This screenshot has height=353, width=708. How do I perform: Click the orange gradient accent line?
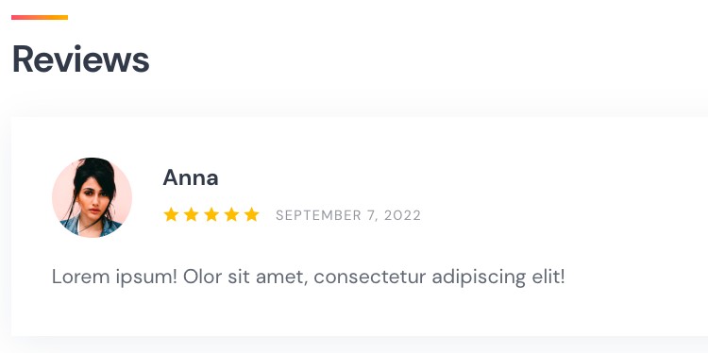point(40,18)
